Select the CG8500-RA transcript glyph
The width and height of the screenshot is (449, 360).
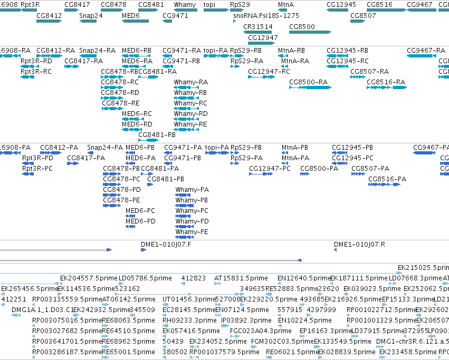tap(310, 87)
